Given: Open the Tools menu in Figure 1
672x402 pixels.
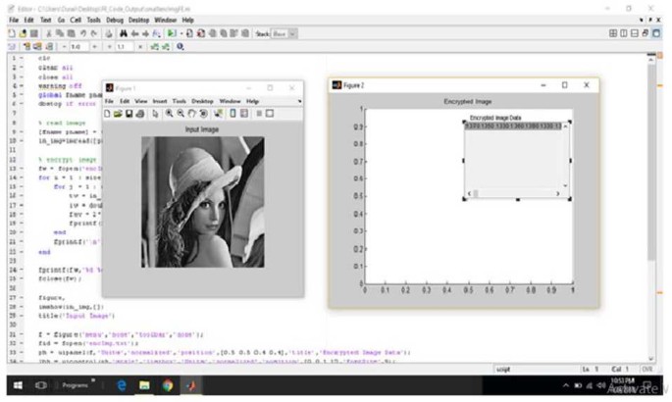Looking at the screenshot, I should (180, 101).
